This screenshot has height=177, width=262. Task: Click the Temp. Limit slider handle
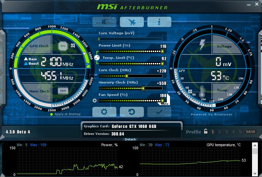(x=162, y=64)
